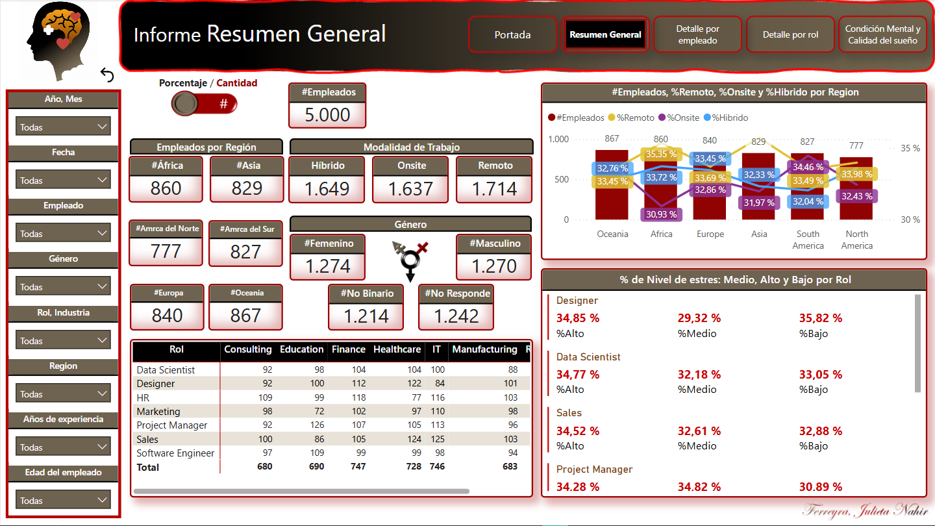Select the Resumen General tab
This screenshot has height=526, width=935.
(x=605, y=34)
